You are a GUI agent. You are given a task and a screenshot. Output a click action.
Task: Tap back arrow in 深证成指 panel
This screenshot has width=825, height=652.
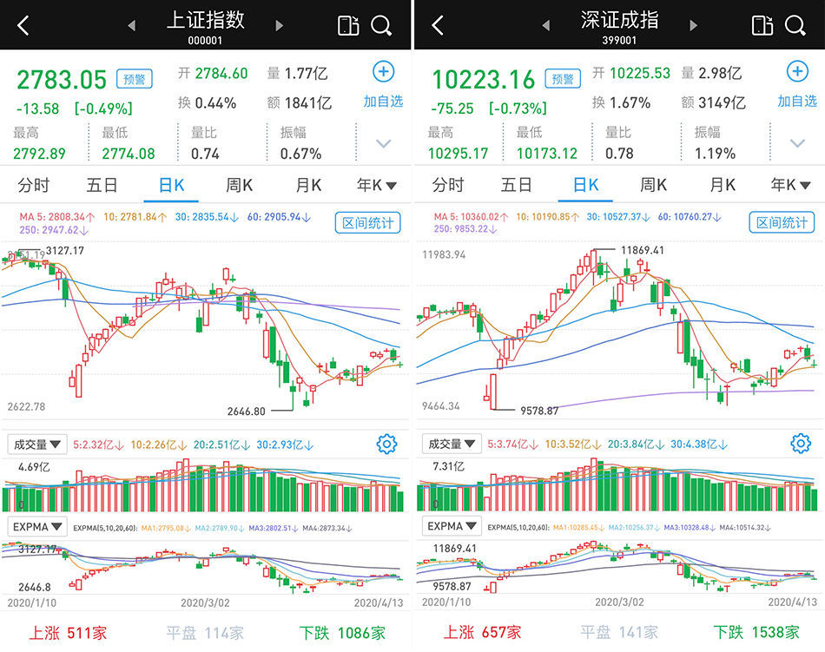[x=438, y=25]
